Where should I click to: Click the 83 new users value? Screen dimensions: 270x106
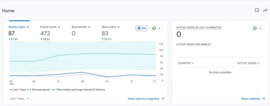(105, 33)
